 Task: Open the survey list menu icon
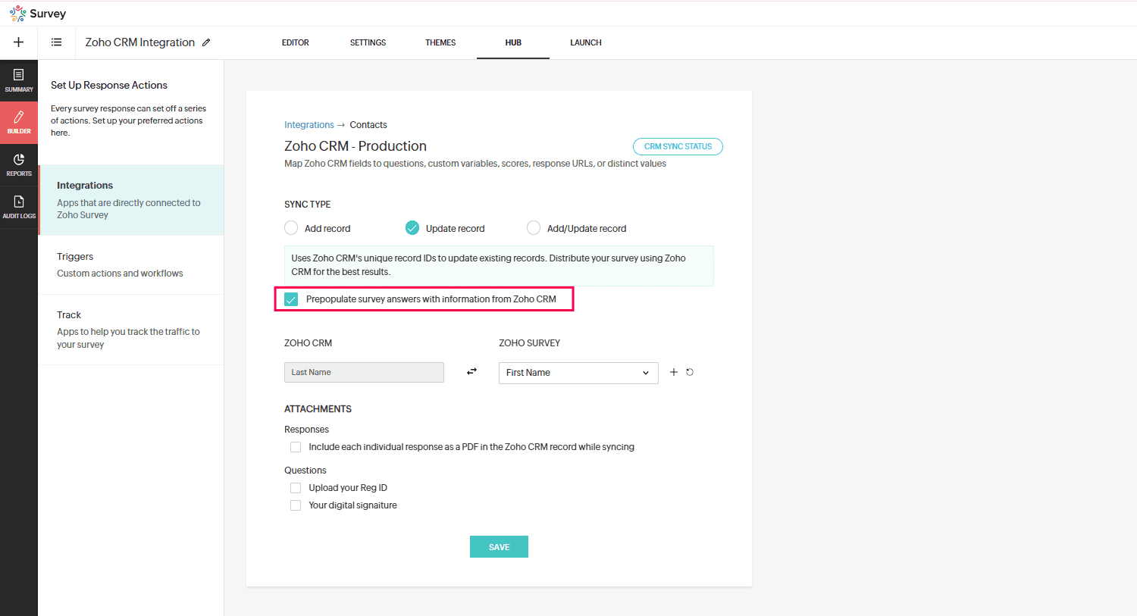pyautogui.click(x=57, y=42)
